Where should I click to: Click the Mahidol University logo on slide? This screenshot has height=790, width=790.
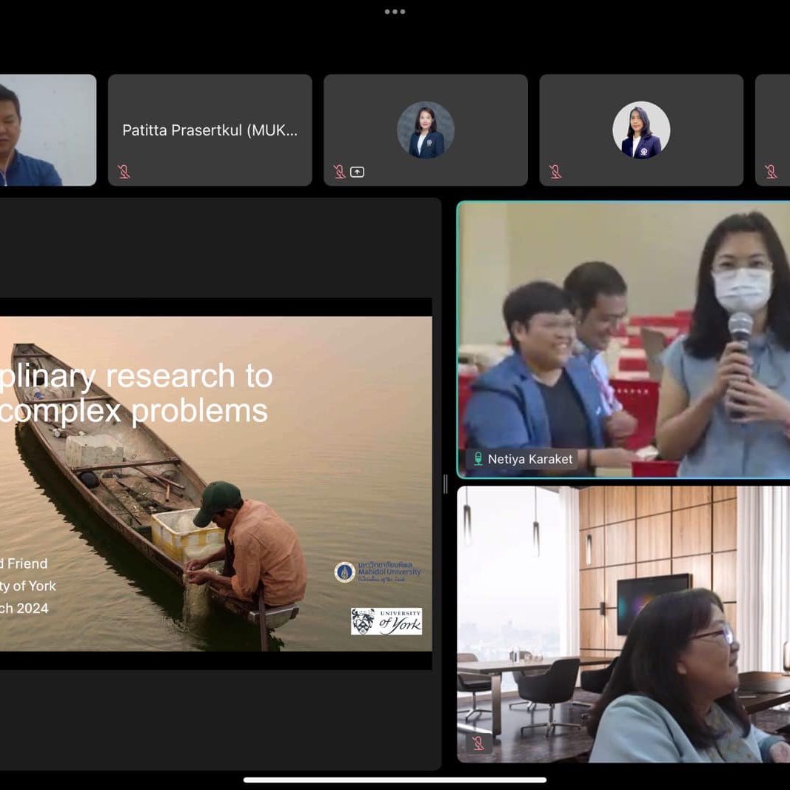[x=378, y=572]
